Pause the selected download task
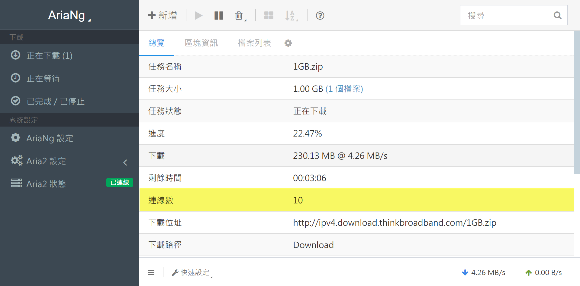The image size is (580, 286). (x=218, y=15)
